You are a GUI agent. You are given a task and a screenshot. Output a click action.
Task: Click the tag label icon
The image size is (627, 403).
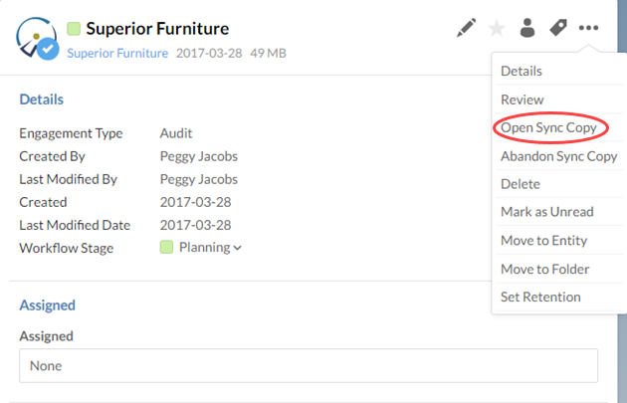(x=558, y=28)
